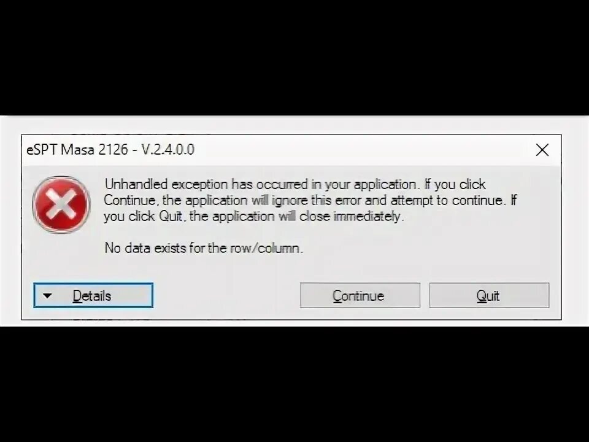Click the number 2126 in the title
Viewport: 589px width, 442px height.
(x=113, y=150)
